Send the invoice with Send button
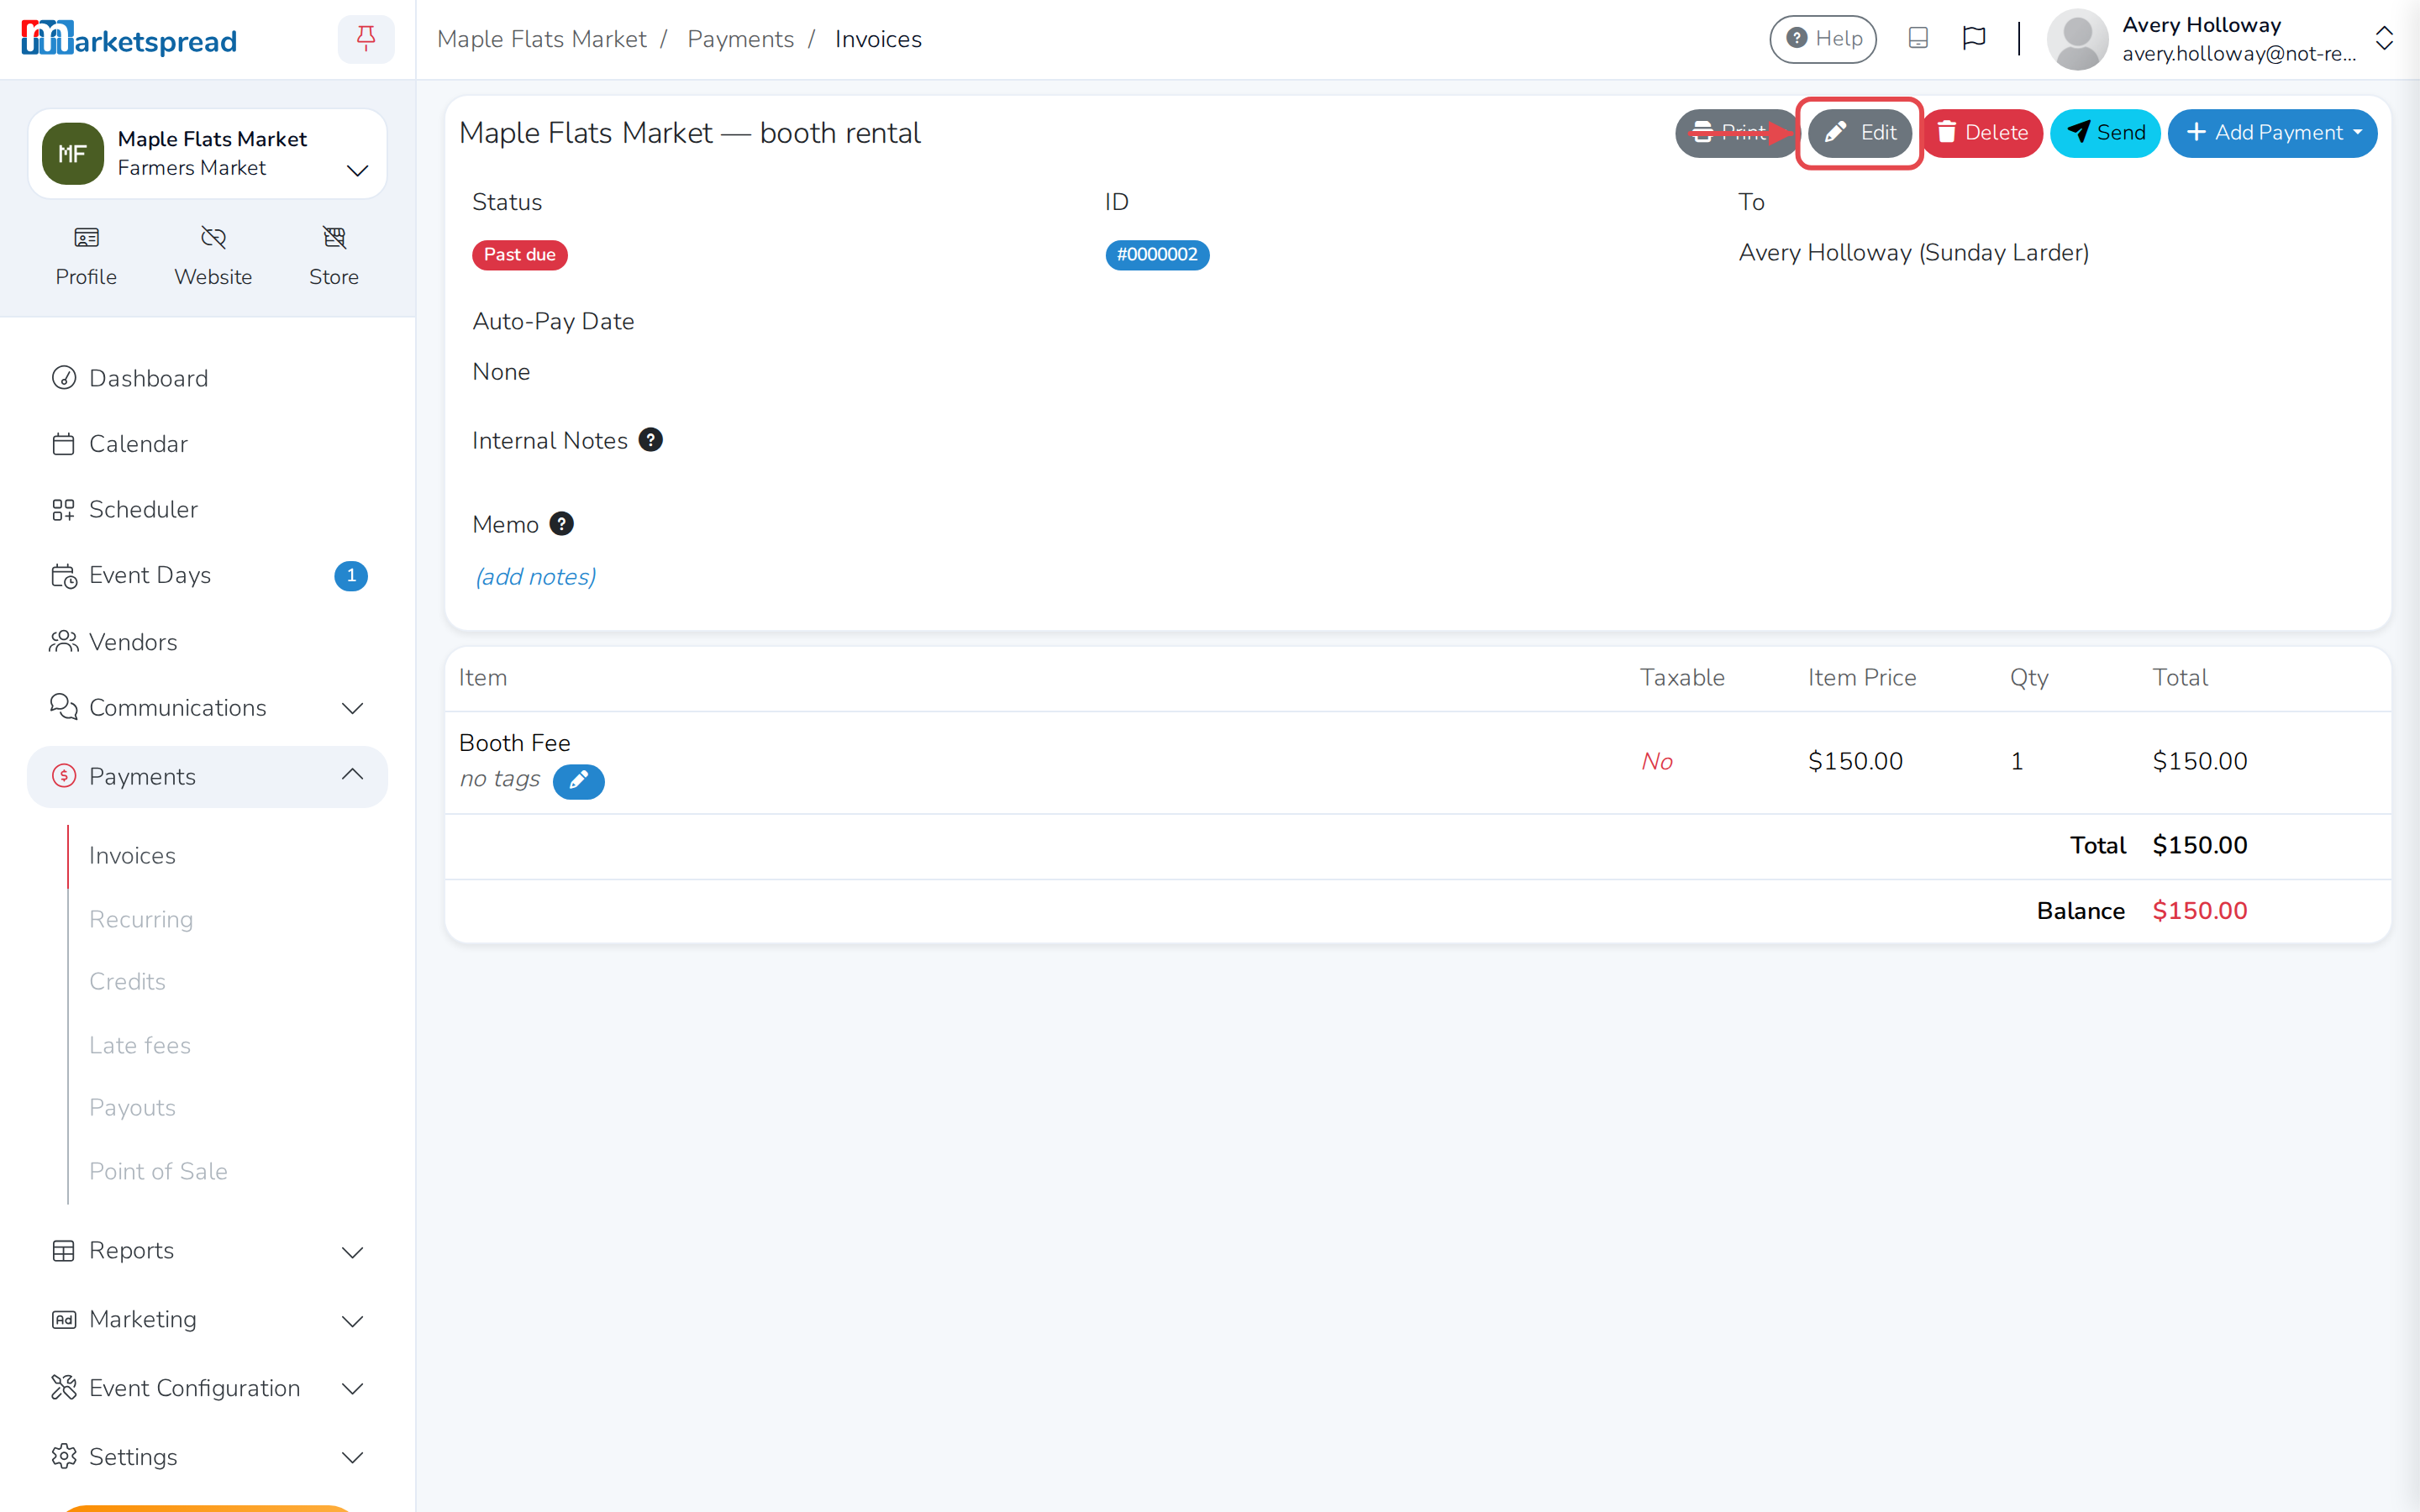2420x1512 pixels. 2105,133
